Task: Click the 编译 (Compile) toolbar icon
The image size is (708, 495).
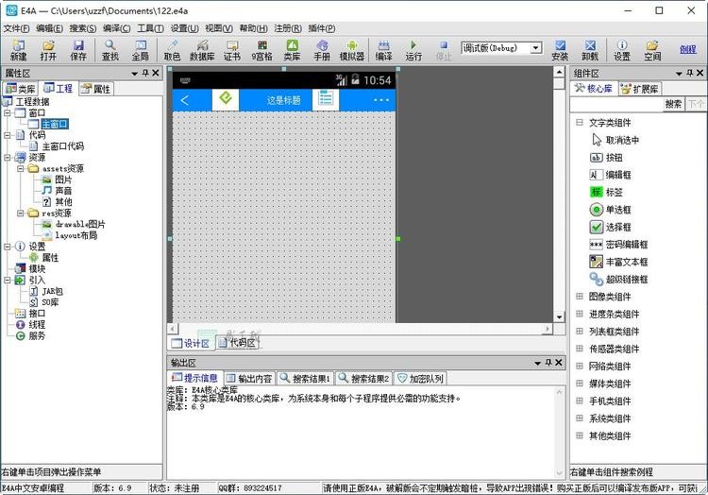Action: click(384, 50)
